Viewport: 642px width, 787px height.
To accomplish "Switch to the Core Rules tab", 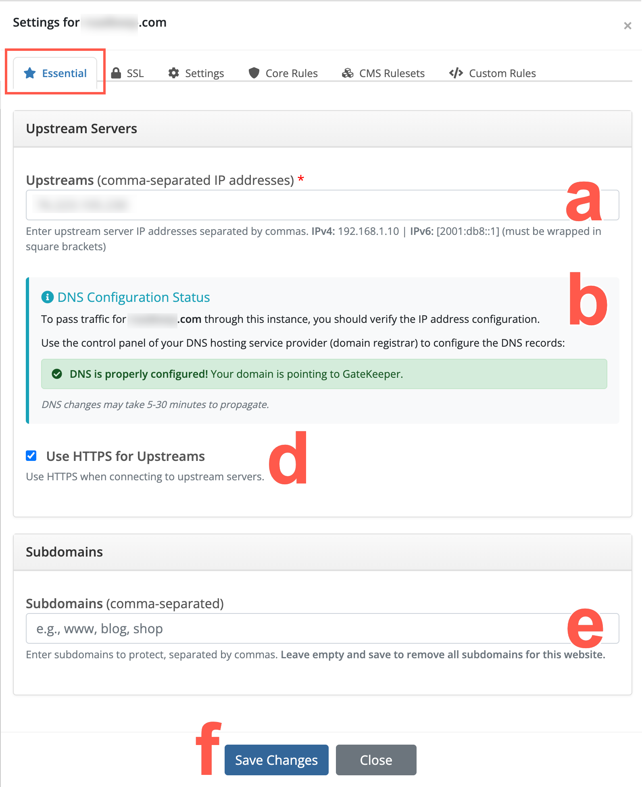I will (x=283, y=73).
